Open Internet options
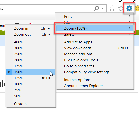The width and height of the screenshot is (139, 113). click(x=94, y=80)
